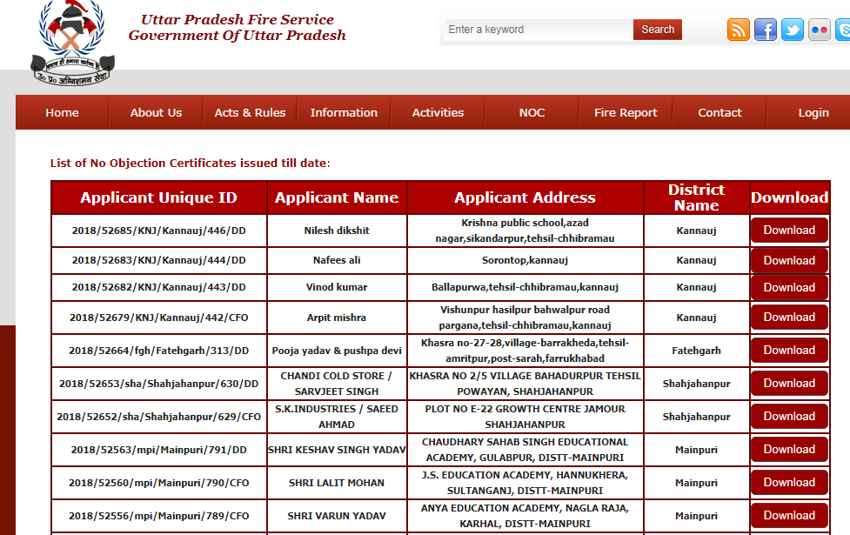Go to the Home menu item
Image resolution: width=850 pixels, height=535 pixels.
(61, 112)
